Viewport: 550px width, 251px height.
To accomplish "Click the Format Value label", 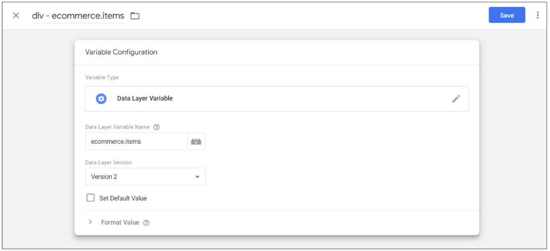I will tap(120, 222).
